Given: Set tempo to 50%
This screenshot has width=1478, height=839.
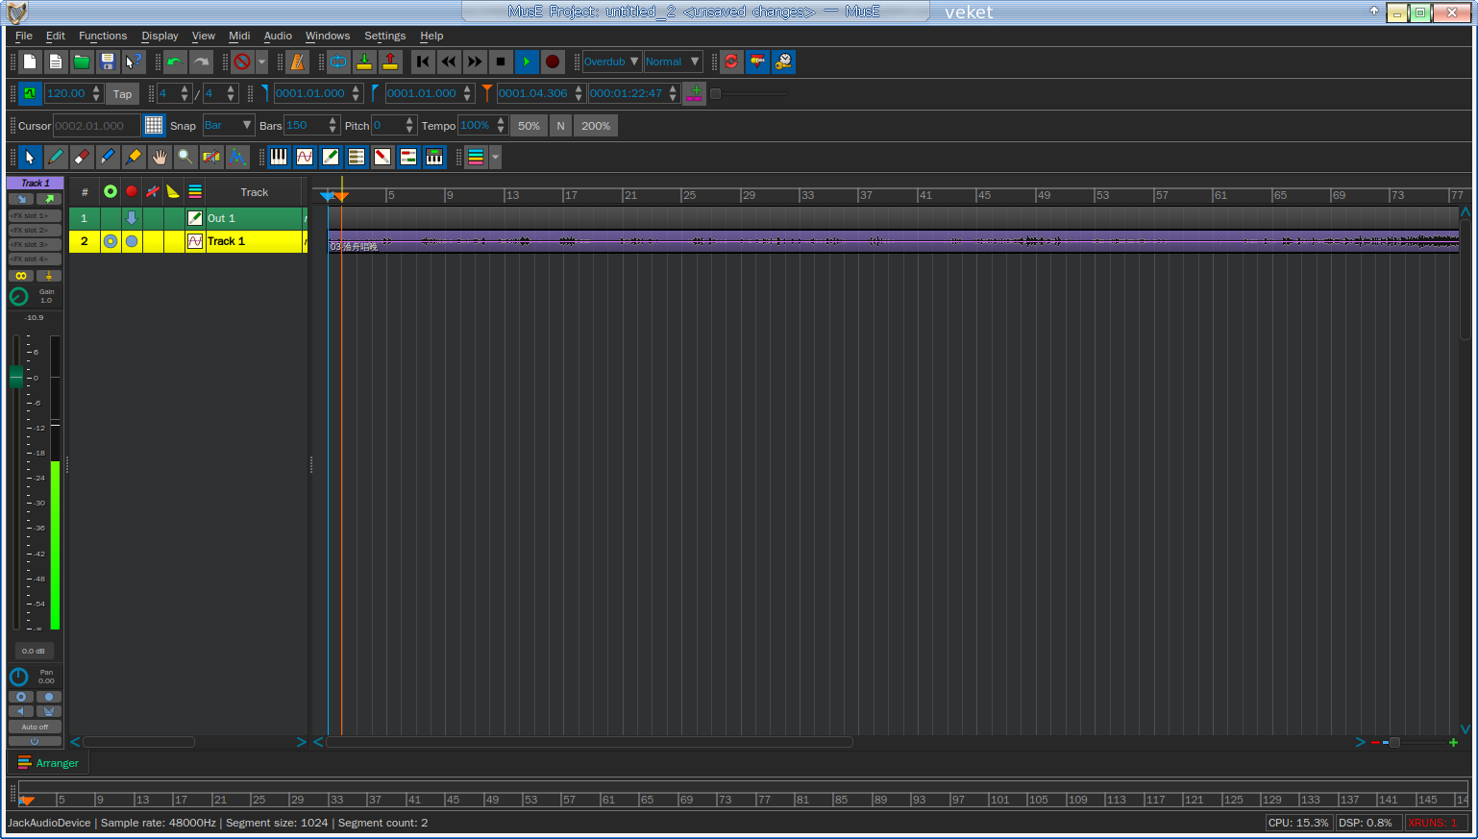Looking at the screenshot, I should click(529, 126).
